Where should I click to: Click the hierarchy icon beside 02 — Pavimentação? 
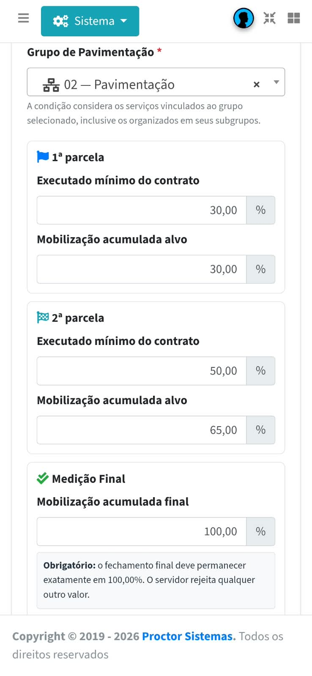coord(51,85)
